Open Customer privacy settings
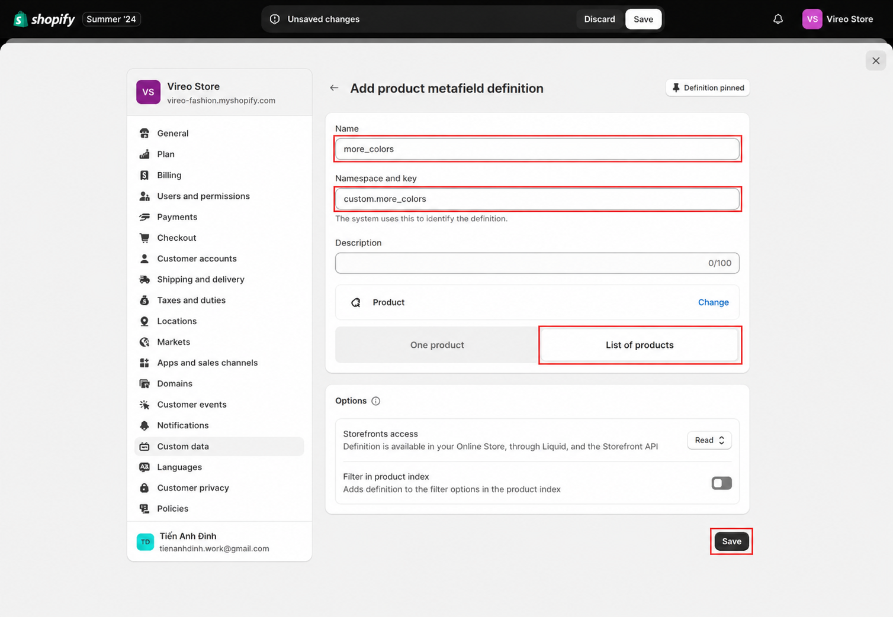The width and height of the screenshot is (893, 617). 219,487
